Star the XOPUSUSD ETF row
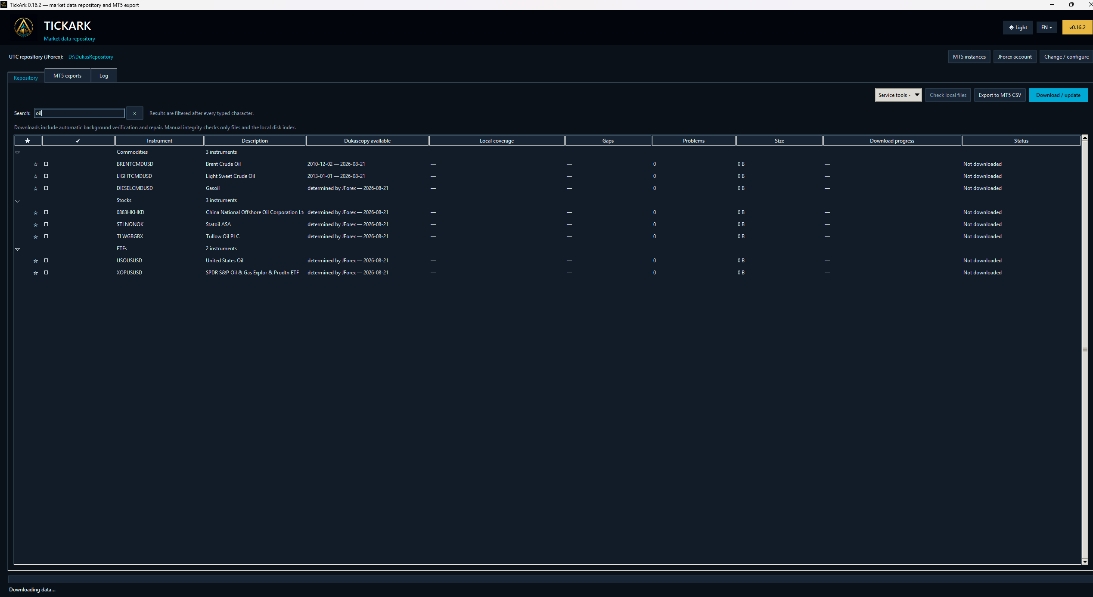Screen dimensions: 1093x597 click(36, 273)
